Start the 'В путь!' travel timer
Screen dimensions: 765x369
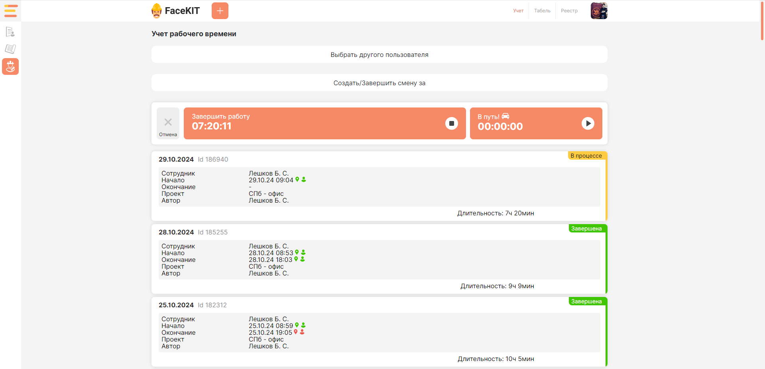coord(588,123)
